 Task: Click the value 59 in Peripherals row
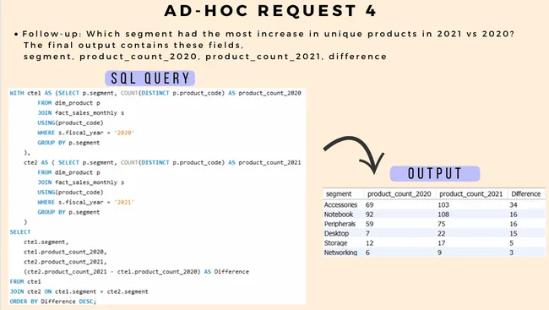pyautogui.click(x=369, y=224)
